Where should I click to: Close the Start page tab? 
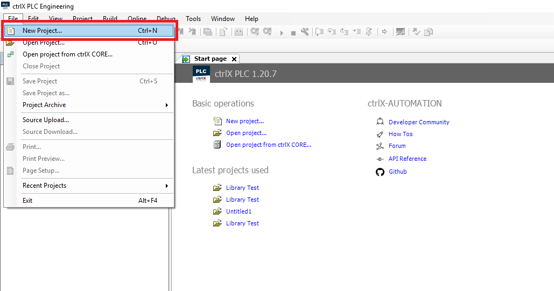(x=233, y=59)
